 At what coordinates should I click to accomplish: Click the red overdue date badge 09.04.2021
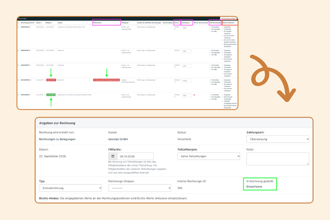tap(51, 80)
